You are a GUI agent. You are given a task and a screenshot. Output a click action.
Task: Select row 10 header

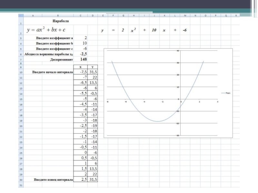(21, 72)
